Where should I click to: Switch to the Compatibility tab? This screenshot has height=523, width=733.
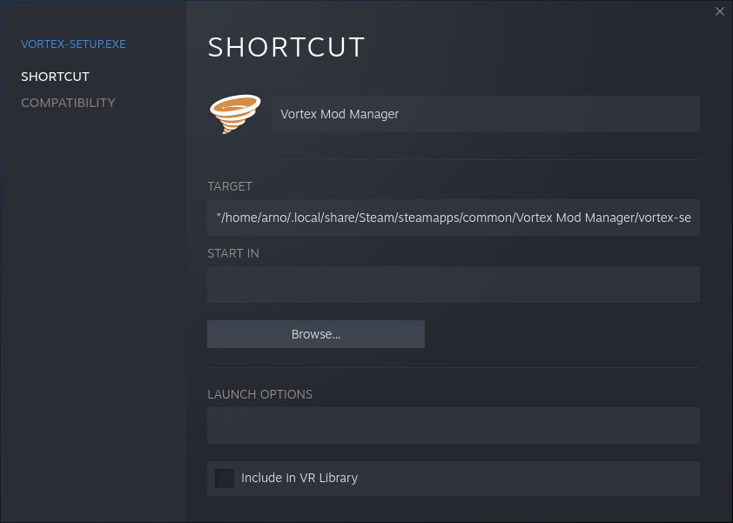(x=68, y=103)
